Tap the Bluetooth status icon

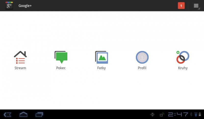point(191,114)
